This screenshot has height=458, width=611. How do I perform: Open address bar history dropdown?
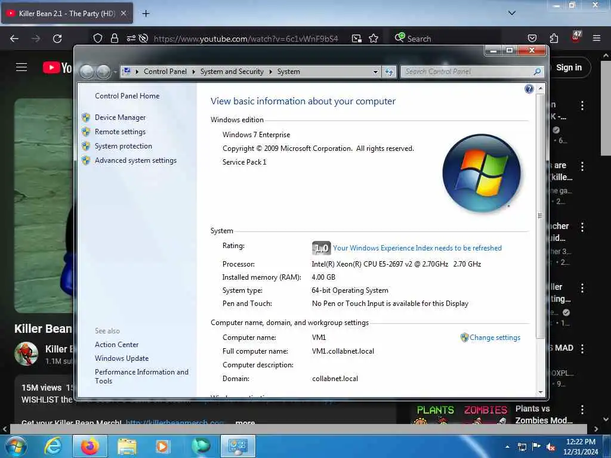coord(375,72)
